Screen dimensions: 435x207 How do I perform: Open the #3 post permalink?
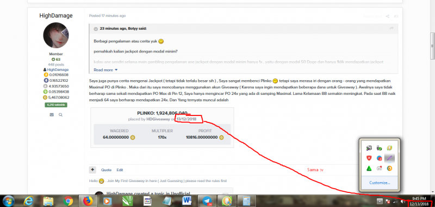click(x=396, y=16)
